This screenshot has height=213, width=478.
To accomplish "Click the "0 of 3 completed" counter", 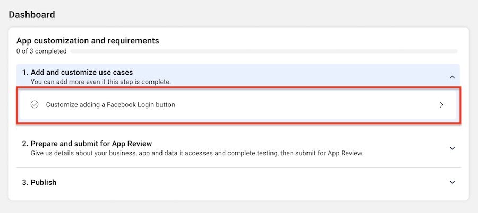I will (41, 51).
